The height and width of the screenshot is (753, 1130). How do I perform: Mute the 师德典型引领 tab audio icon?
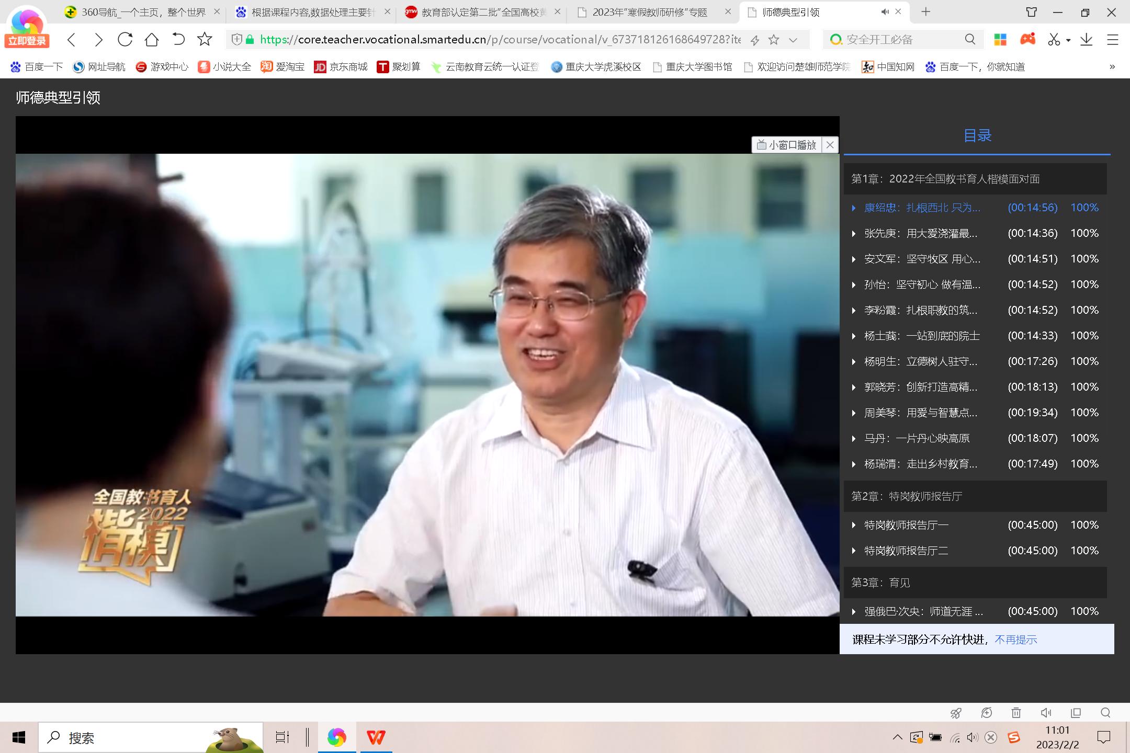[885, 12]
